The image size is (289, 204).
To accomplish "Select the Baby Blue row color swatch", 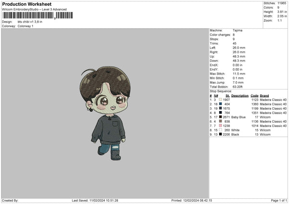I will point(220,117).
